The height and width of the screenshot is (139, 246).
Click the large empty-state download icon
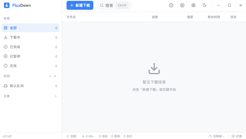pos(154,69)
